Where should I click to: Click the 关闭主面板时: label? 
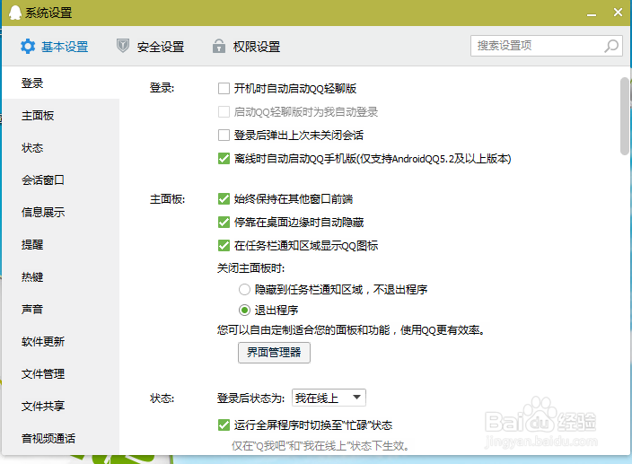(250, 268)
